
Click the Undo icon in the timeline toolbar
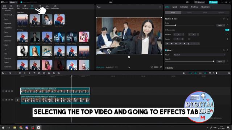(10, 73)
